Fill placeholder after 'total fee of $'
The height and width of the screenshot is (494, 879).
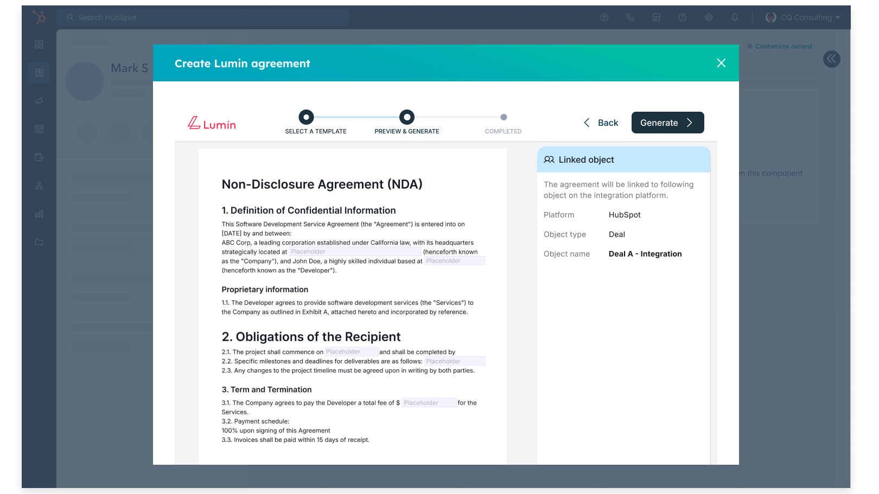(x=429, y=403)
